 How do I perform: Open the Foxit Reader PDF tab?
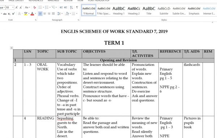pos(99,1)
